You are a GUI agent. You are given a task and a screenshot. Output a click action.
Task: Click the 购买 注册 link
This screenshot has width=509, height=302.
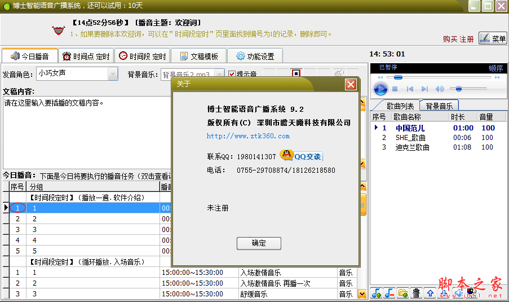coord(458,40)
